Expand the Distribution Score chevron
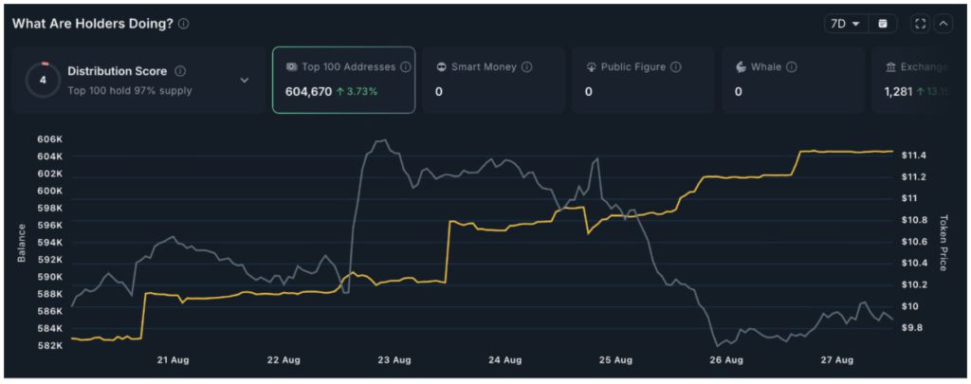The height and width of the screenshot is (384, 971). [x=244, y=81]
